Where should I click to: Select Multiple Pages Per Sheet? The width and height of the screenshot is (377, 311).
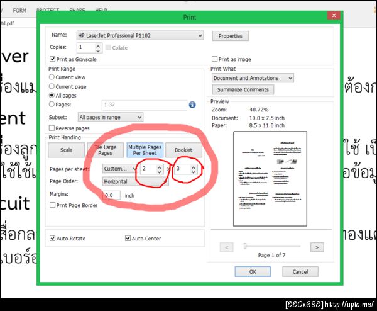pyautogui.click(x=145, y=150)
